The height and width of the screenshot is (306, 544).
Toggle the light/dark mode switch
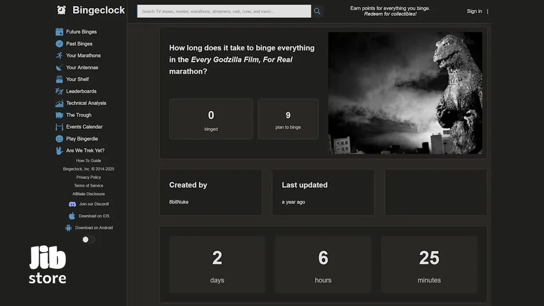(88, 239)
